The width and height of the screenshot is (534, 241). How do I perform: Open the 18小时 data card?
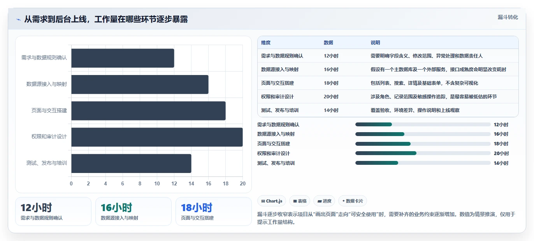[x=214, y=211]
